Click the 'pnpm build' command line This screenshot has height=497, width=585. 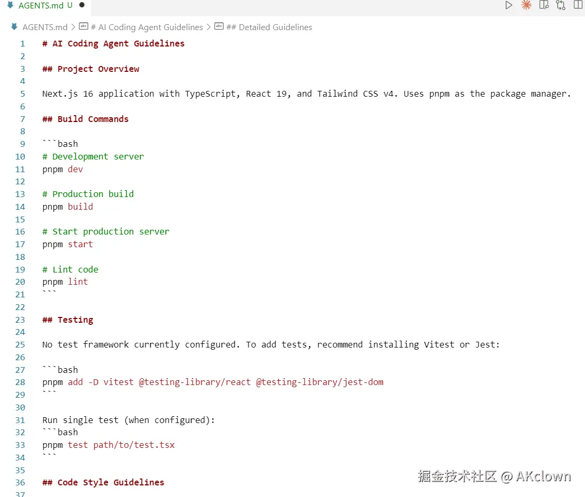tap(68, 207)
